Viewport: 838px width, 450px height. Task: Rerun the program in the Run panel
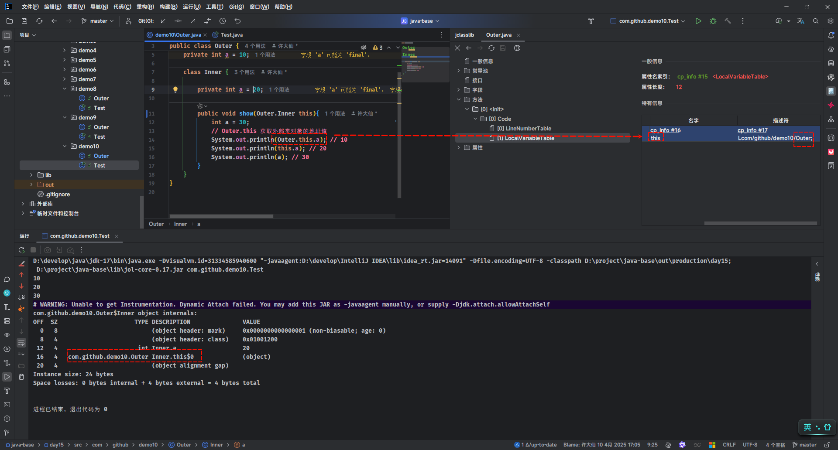[x=21, y=250]
